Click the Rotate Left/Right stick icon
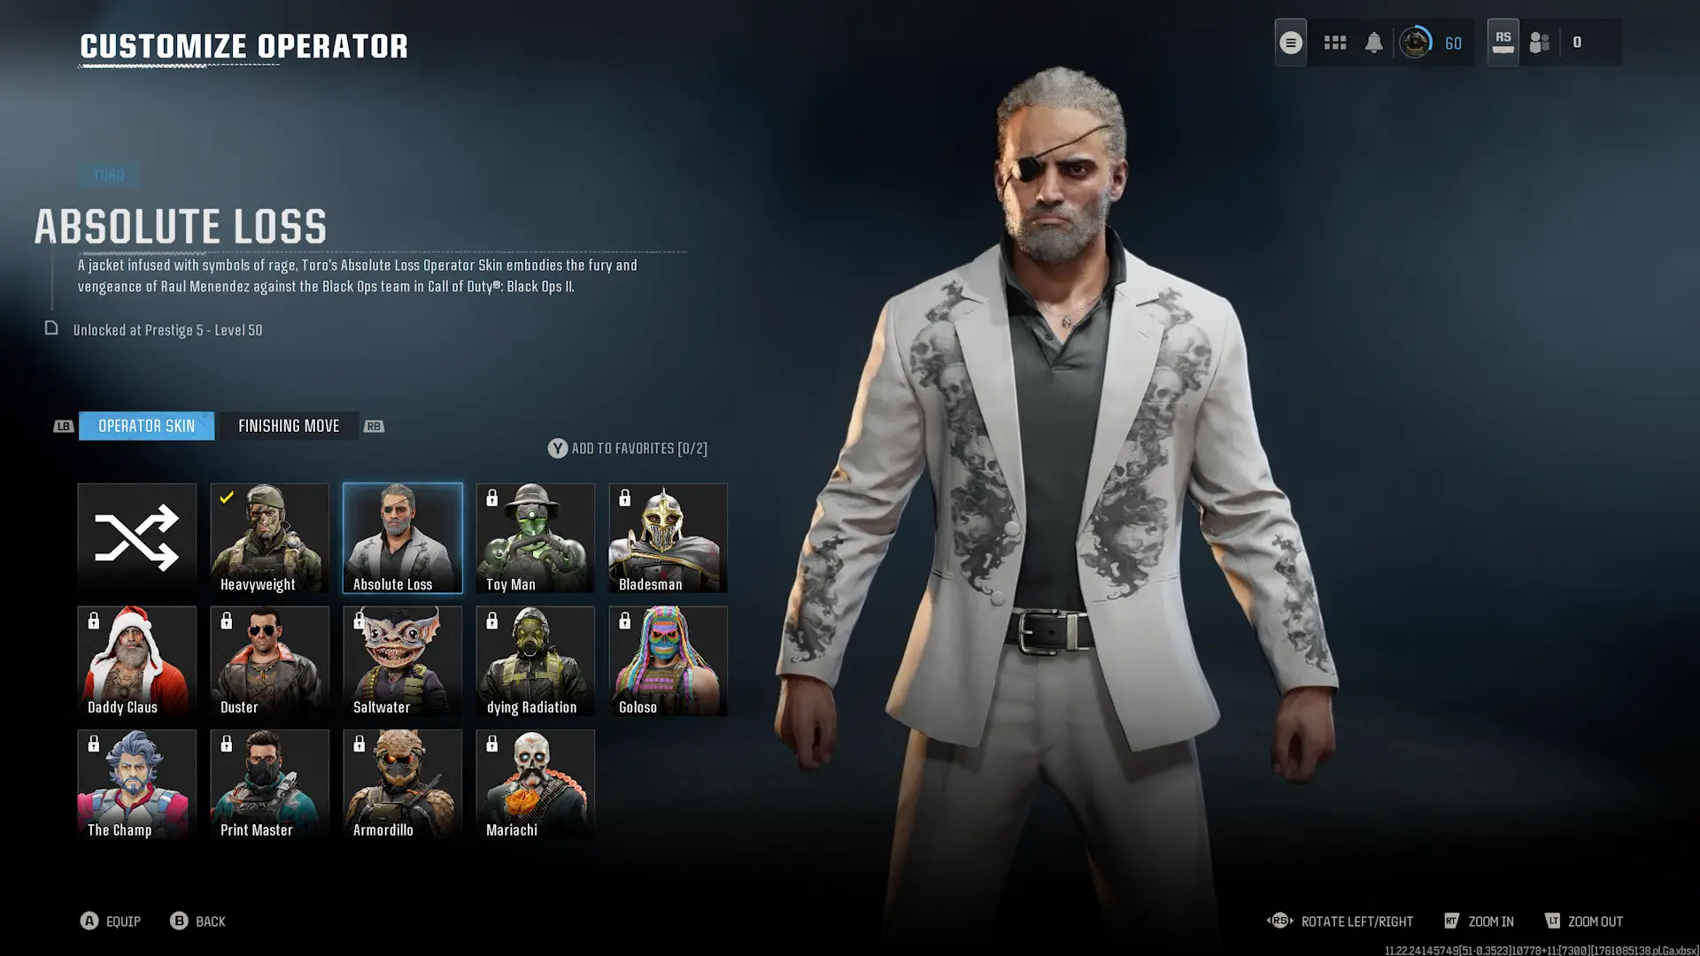The height and width of the screenshot is (956, 1700). (1279, 921)
